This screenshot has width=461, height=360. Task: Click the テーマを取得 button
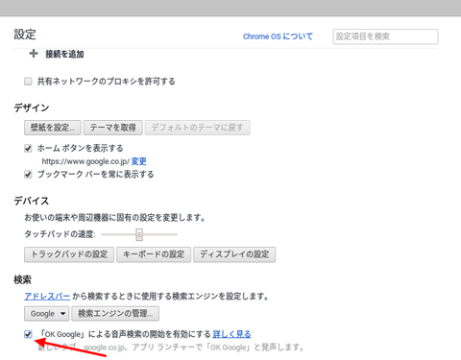(112, 128)
